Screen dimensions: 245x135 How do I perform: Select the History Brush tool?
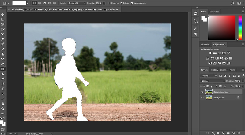[x=3, y=59]
